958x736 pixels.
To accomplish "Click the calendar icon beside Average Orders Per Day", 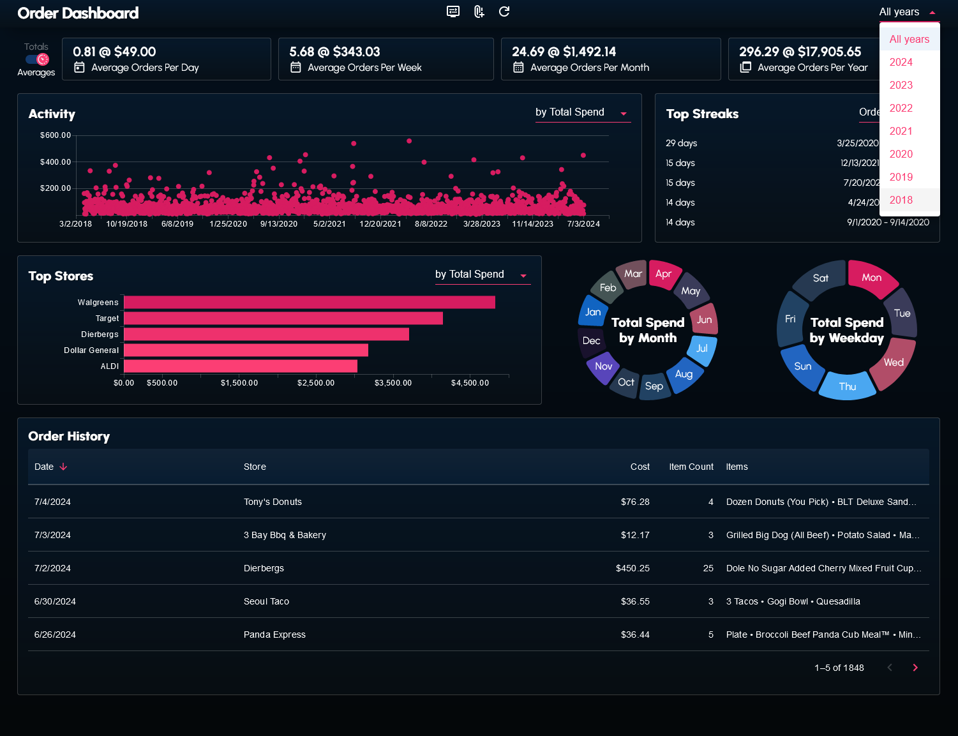I will click(79, 68).
